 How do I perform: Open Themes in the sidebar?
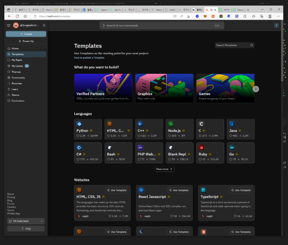click(x=26, y=72)
